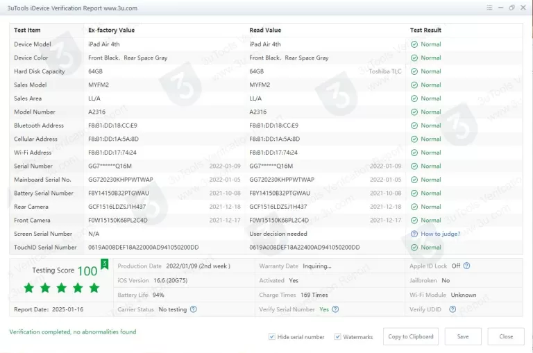Click Copy to Clipboard button
The height and width of the screenshot is (353, 533).
coord(411,336)
